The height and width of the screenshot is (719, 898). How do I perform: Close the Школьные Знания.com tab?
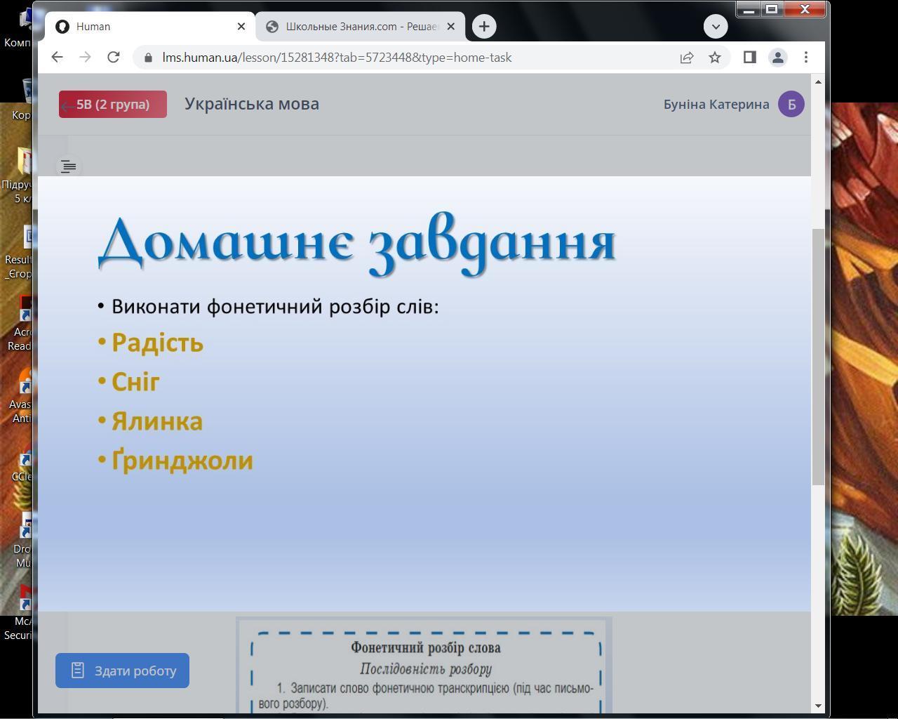coord(451,27)
